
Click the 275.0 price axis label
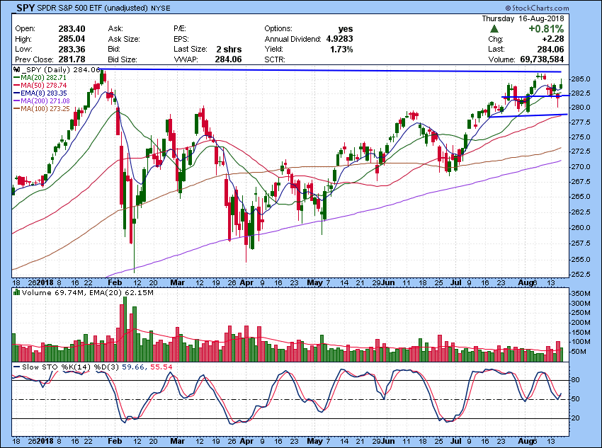[580, 137]
